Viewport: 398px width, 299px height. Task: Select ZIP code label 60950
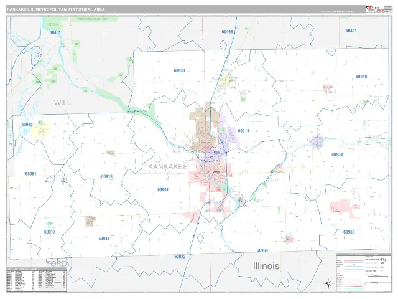179,70
